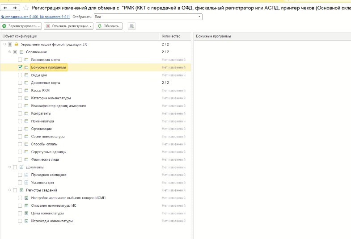Click the forward navigation arrow

tap(15, 8)
